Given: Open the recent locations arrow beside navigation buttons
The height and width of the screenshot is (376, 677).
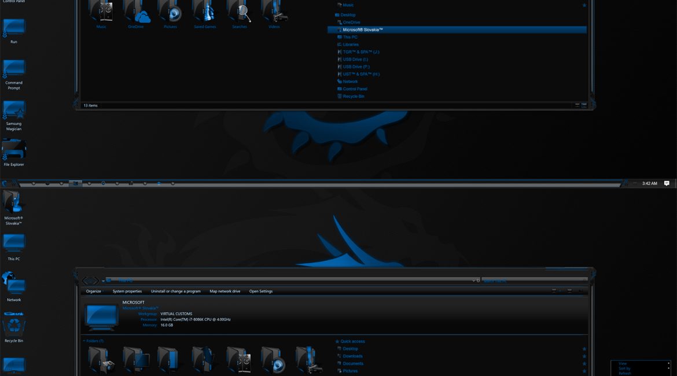Looking at the screenshot, I should pos(103,281).
